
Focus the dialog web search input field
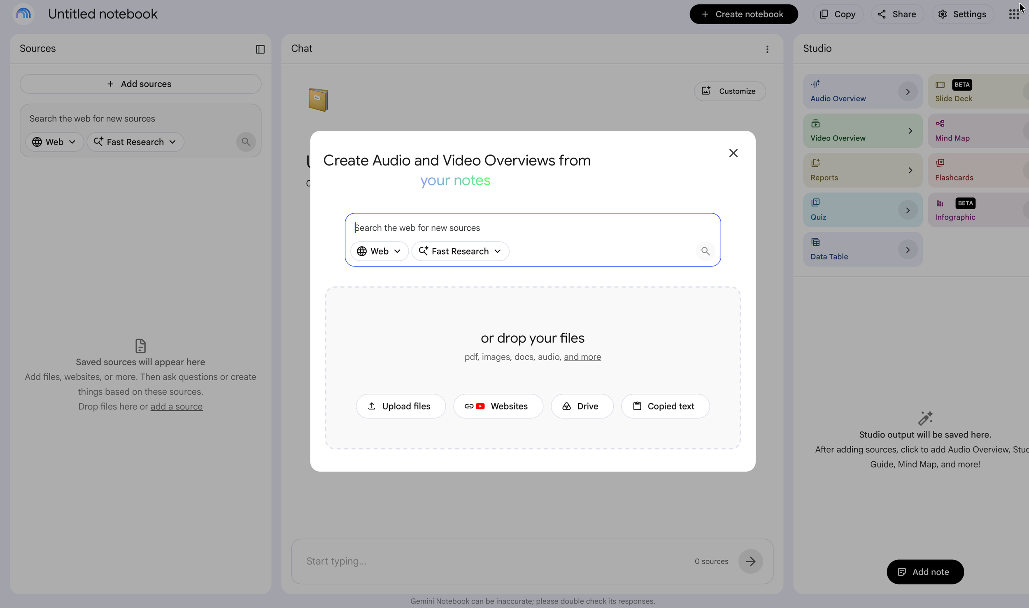click(x=533, y=228)
